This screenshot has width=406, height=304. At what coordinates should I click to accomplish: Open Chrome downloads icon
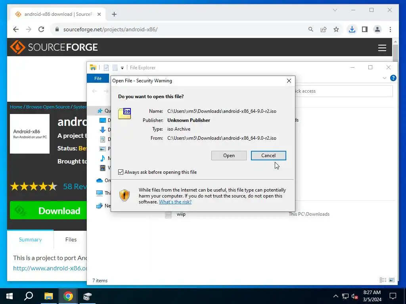352,29
